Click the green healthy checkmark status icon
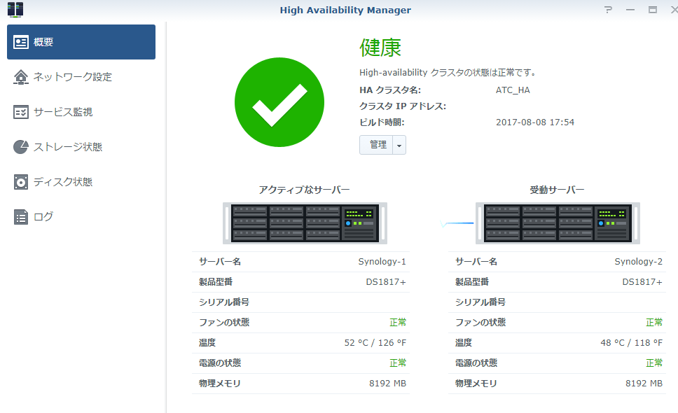This screenshot has height=413, width=678. (279, 102)
